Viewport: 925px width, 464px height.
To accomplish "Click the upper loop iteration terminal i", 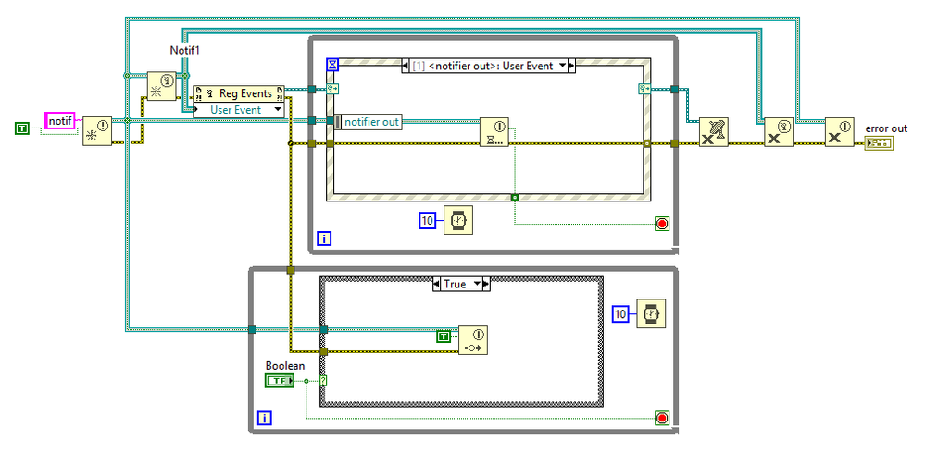I will [324, 238].
